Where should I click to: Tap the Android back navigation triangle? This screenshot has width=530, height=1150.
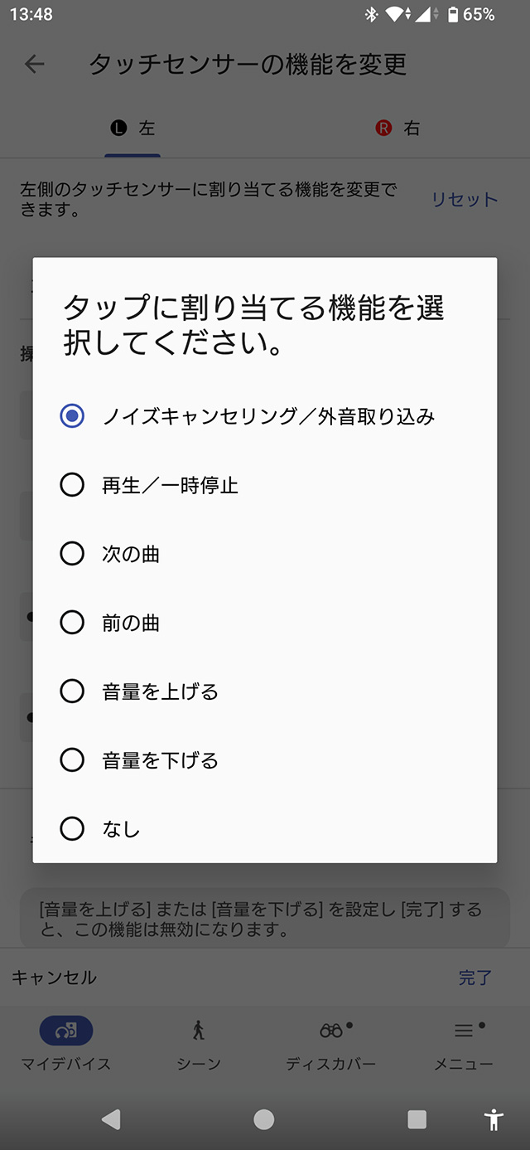pos(110,1119)
